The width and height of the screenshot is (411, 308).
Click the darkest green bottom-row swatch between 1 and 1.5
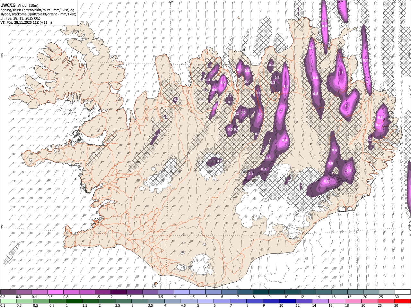coord(74,301)
